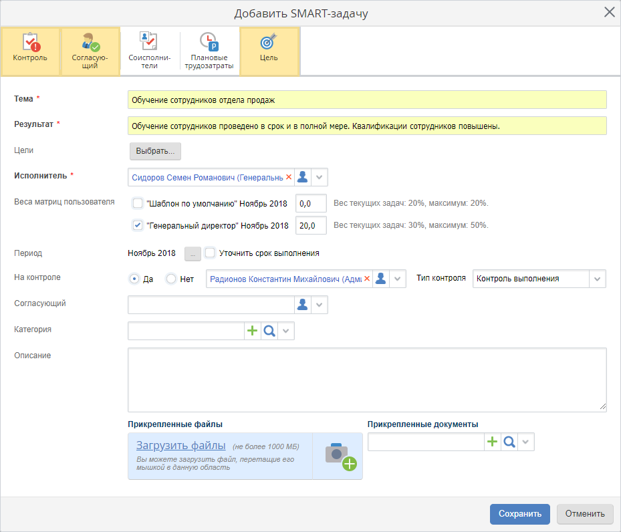Enable Уточнить срок выполнения checkbox

pos(210,253)
